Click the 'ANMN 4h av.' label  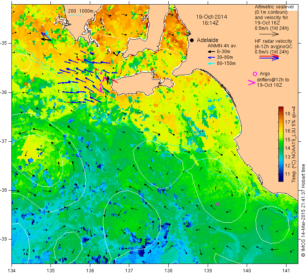(223, 46)
